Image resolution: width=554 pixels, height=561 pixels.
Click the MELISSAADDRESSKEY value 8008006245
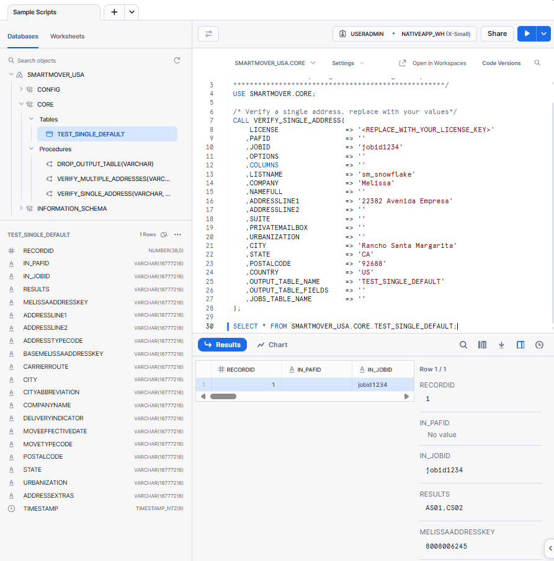coord(446,546)
